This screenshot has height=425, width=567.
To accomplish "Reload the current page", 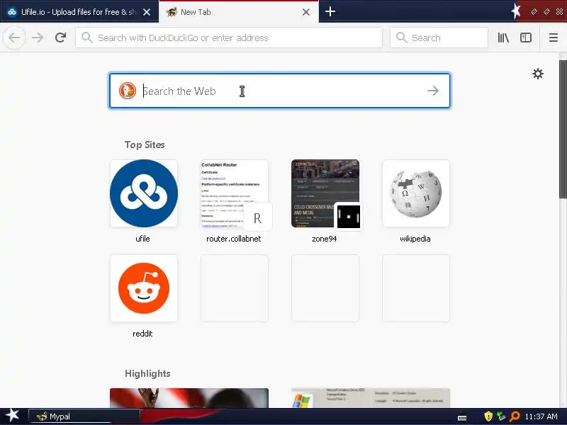I will point(61,38).
